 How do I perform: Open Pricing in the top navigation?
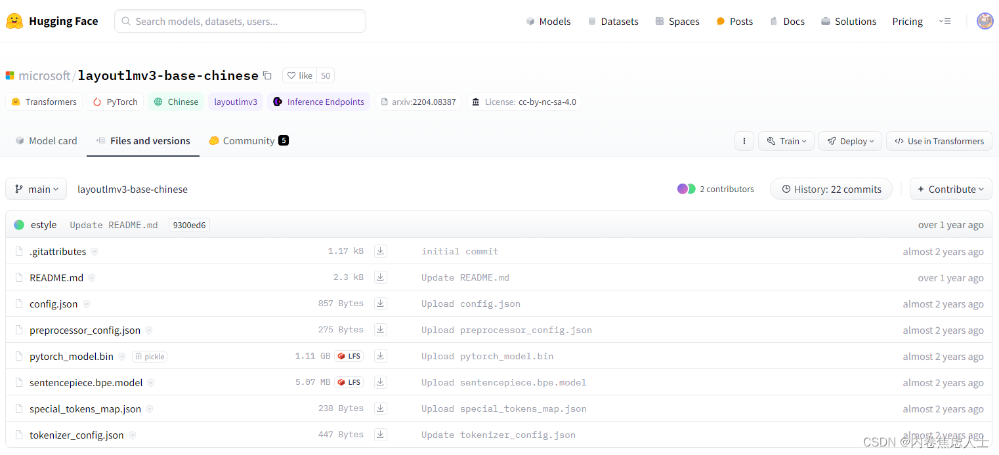(x=908, y=22)
